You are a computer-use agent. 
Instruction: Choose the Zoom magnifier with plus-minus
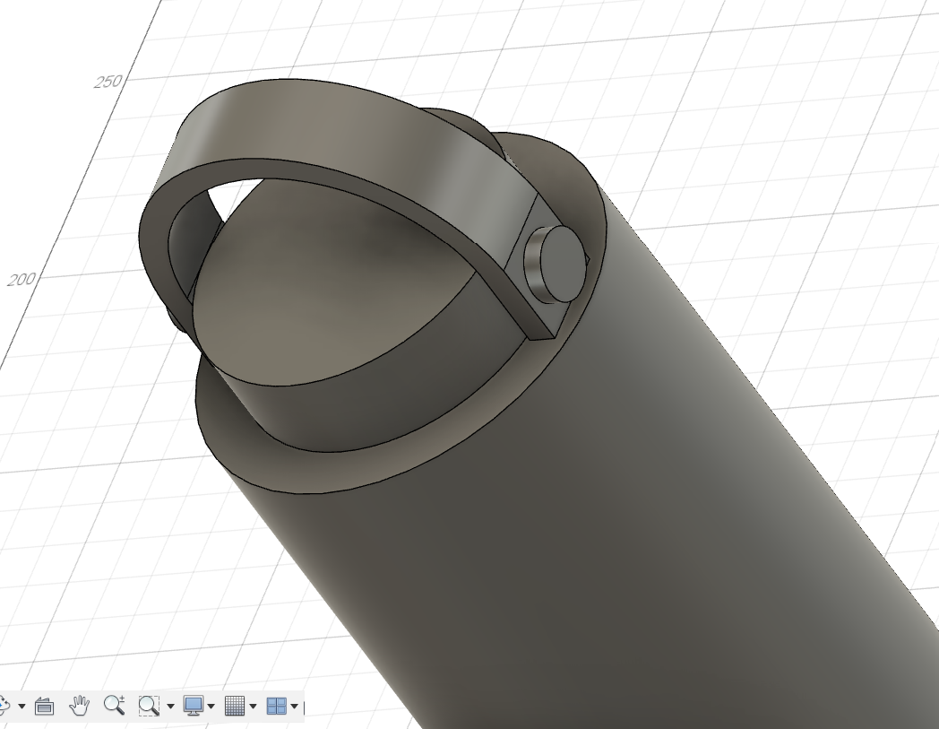114,706
